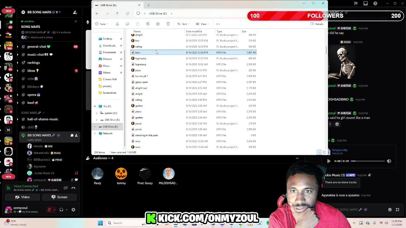Open the Windows Start menu
This screenshot has height=228, width=406.
(x=100, y=223)
